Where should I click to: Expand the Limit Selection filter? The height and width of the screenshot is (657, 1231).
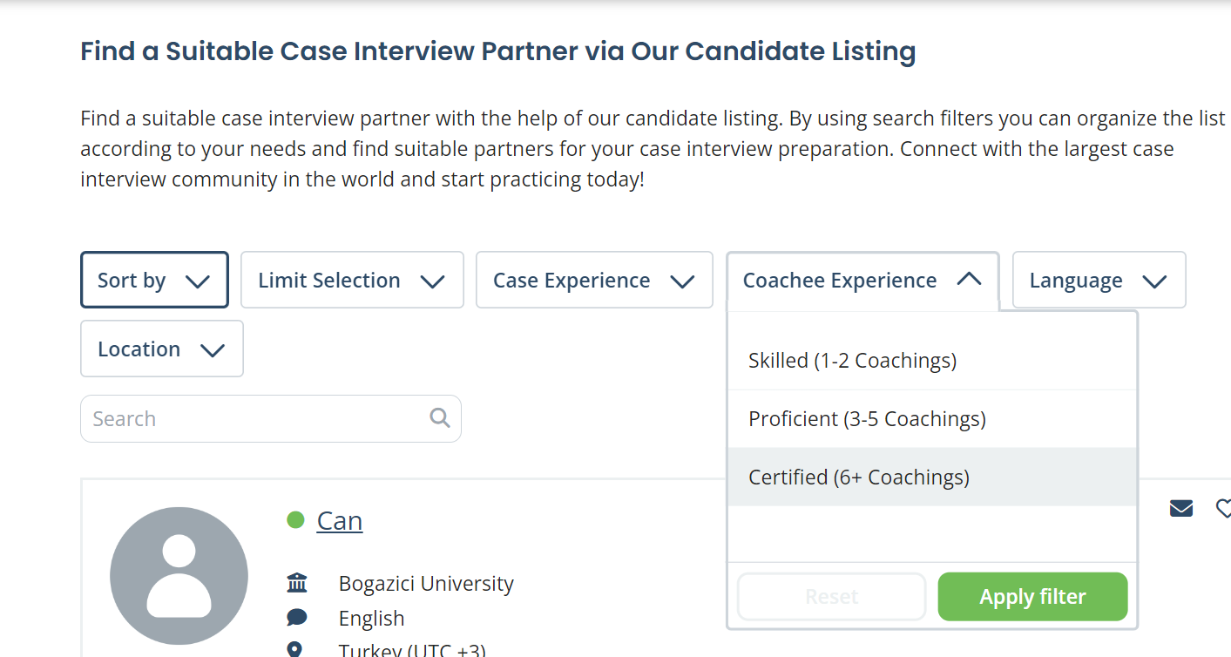point(352,280)
